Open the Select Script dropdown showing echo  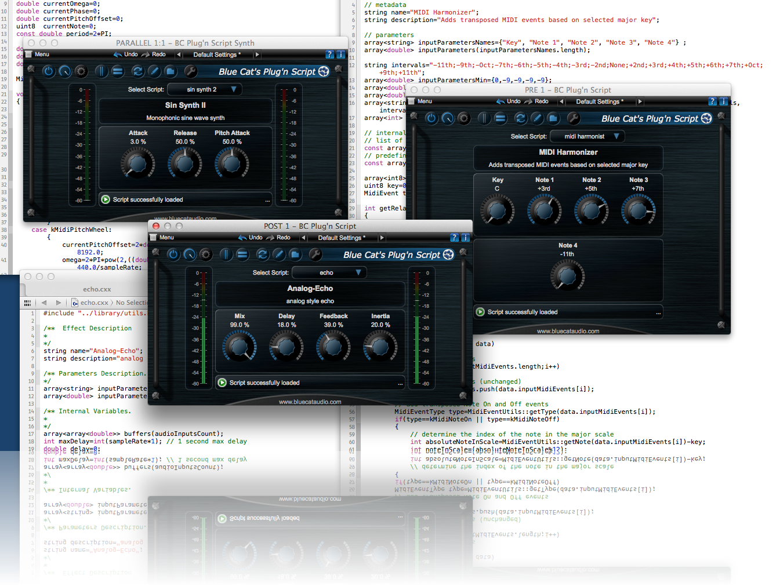pyautogui.click(x=329, y=272)
